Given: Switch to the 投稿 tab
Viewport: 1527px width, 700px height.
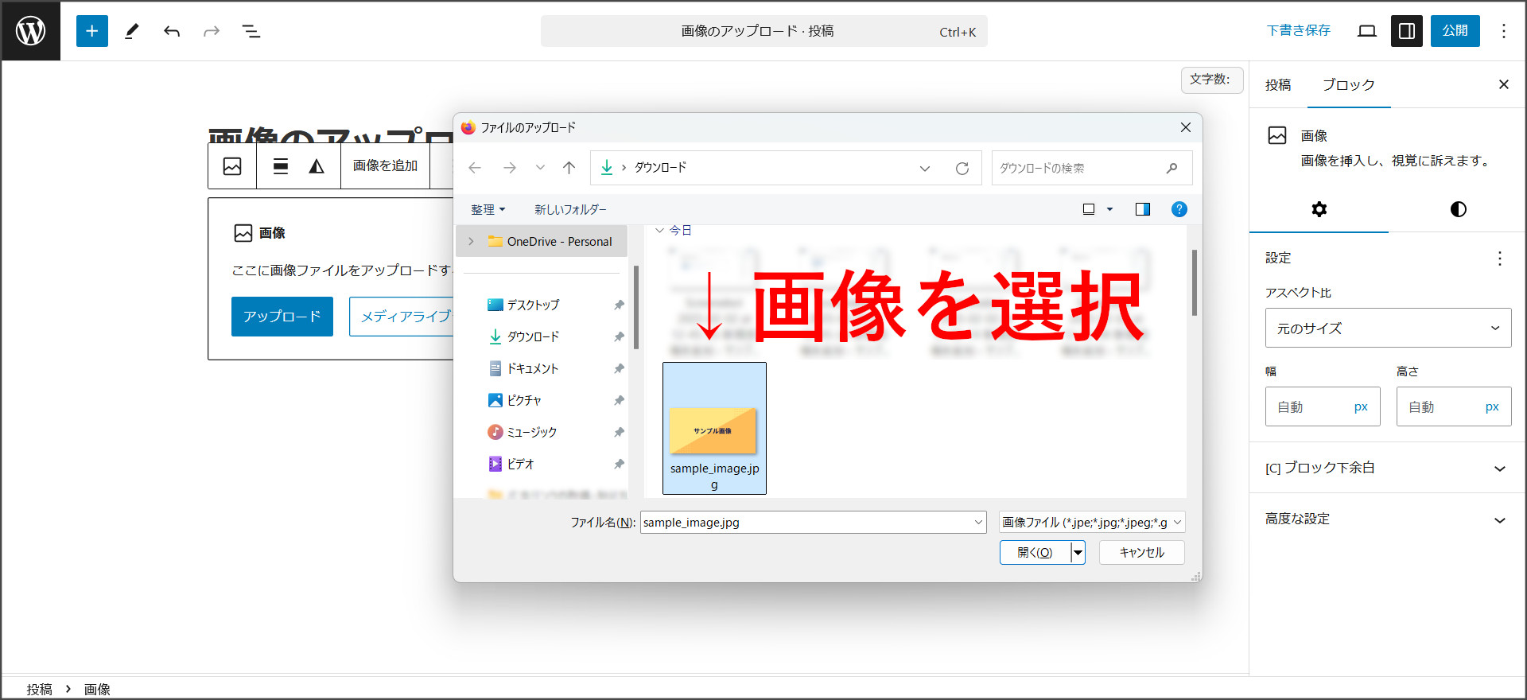Looking at the screenshot, I should point(1278,85).
